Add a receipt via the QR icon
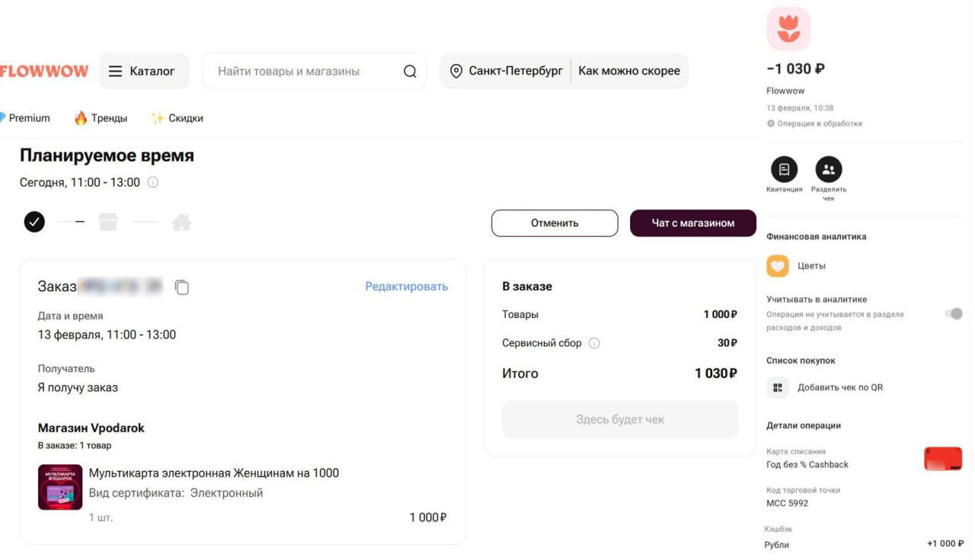 (777, 387)
